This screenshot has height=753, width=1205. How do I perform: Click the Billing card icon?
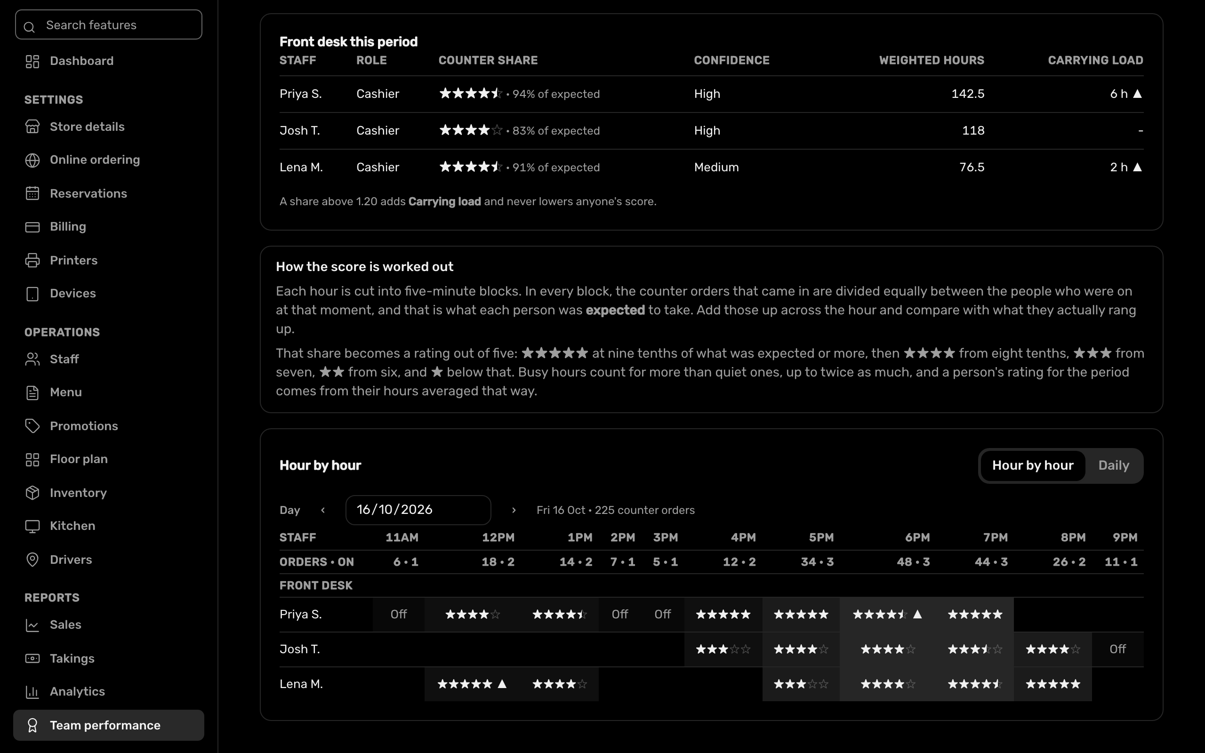pos(32,227)
